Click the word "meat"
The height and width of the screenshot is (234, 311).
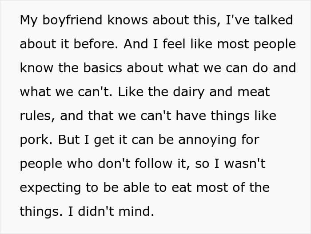coord(254,92)
